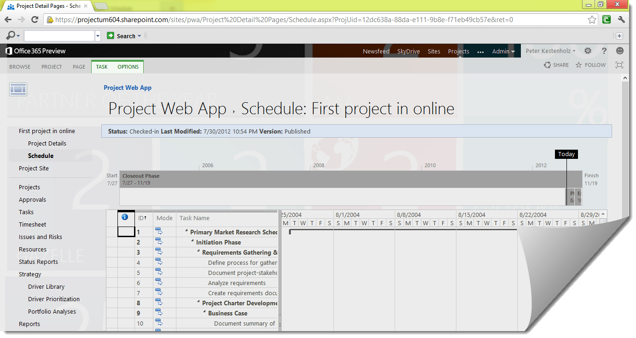Open the help question mark icon
Image resolution: width=636 pixels, height=338 pixels.
click(604, 51)
